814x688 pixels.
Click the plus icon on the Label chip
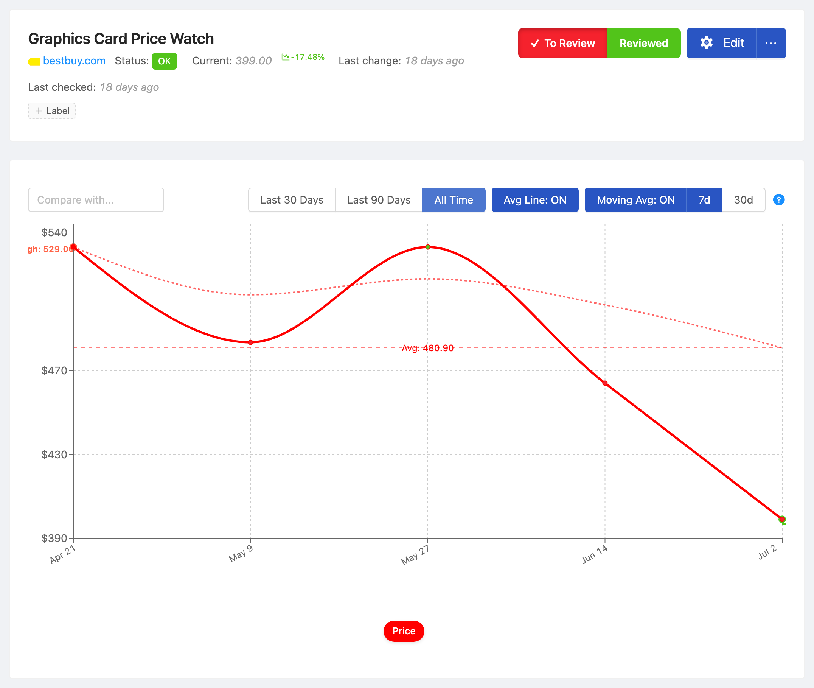click(39, 111)
